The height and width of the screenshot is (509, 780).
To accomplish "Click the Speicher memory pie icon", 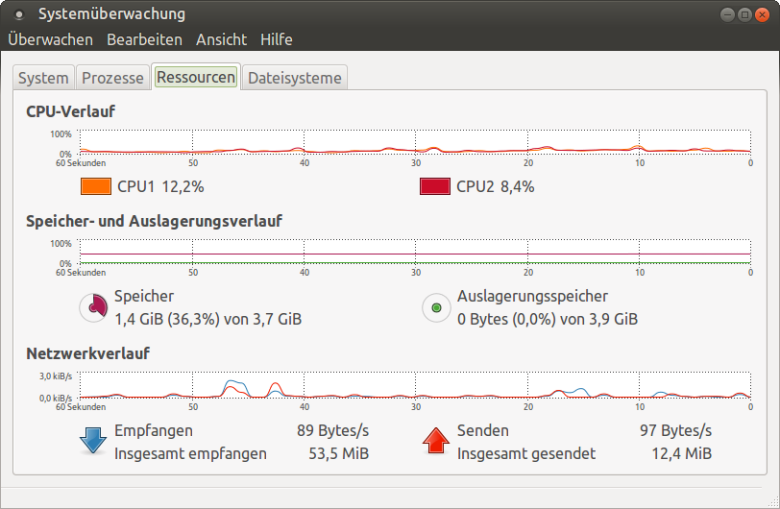I will point(92,307).
